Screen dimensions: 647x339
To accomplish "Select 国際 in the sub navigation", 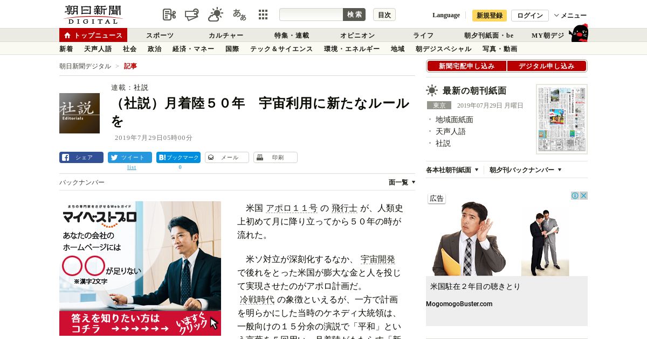I will [232, 49].
